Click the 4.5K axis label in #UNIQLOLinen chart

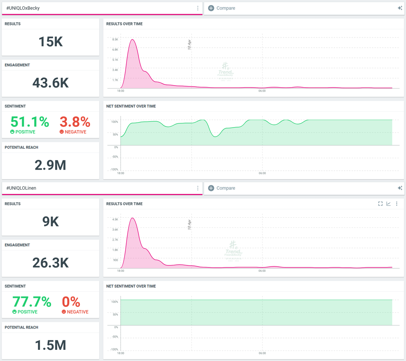point(115,219)
